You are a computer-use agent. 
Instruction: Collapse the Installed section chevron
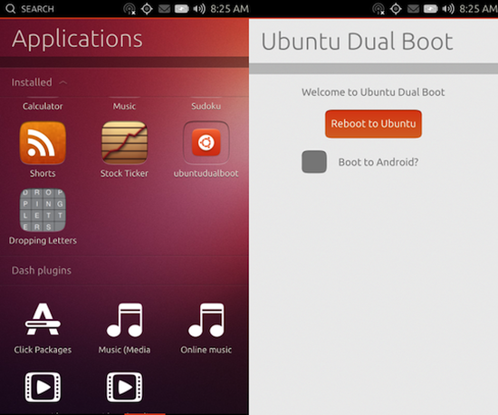[x=63, y=83]
